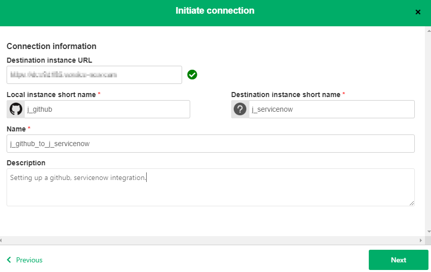Click the Description textarea resize handle
This screenshot has width=431, height=272.
point(412,203)
